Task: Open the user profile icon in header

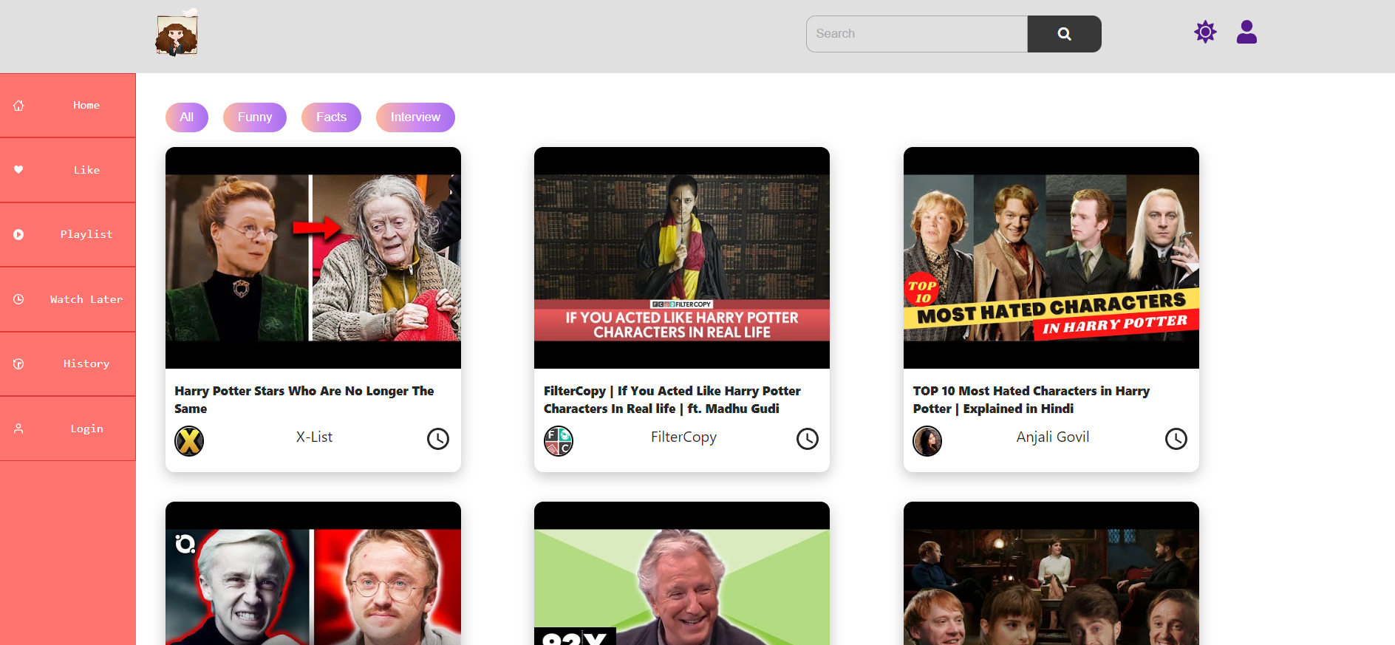Action: point(1246,33)
